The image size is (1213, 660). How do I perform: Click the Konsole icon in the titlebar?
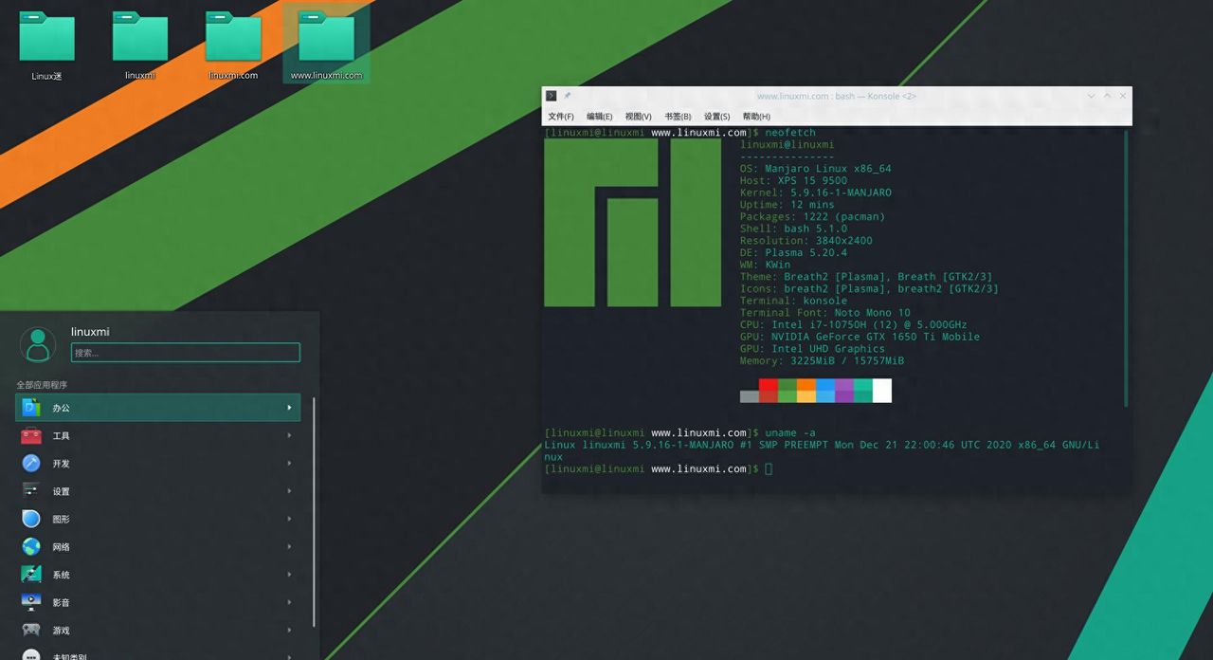tap(551, 95)
